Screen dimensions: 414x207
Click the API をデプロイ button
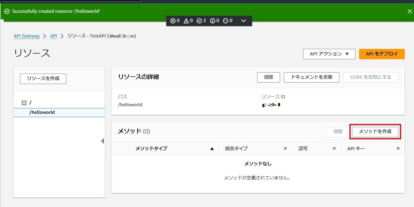click(382, 54)
